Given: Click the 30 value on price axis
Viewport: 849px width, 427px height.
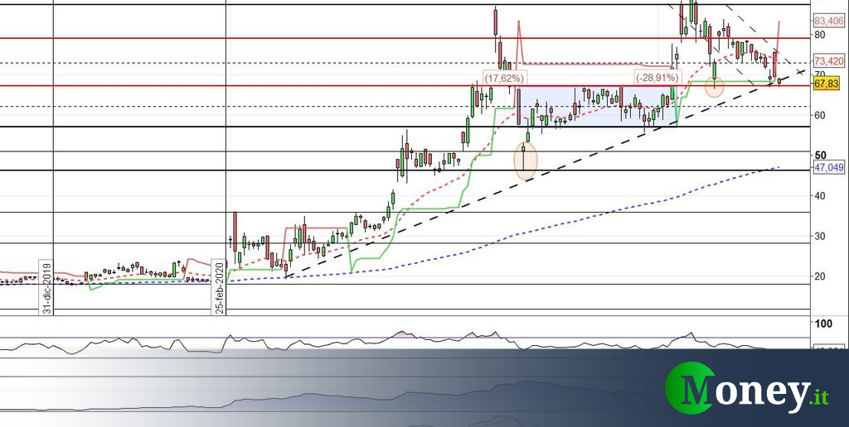Looking at the screenshot, I should point(819,236).
